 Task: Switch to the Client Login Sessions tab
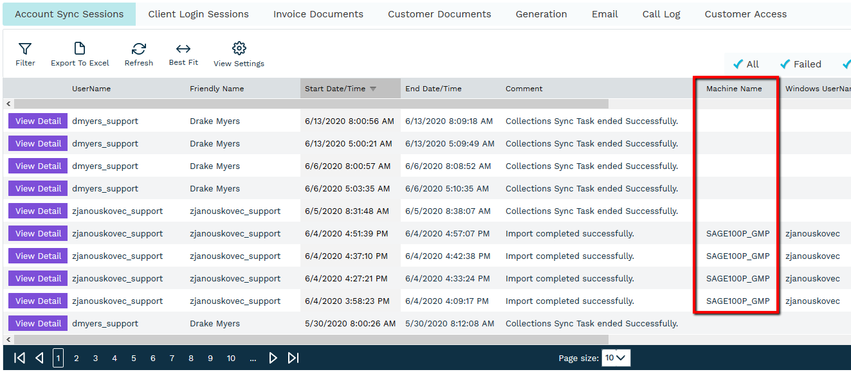(x=198, y=14)
